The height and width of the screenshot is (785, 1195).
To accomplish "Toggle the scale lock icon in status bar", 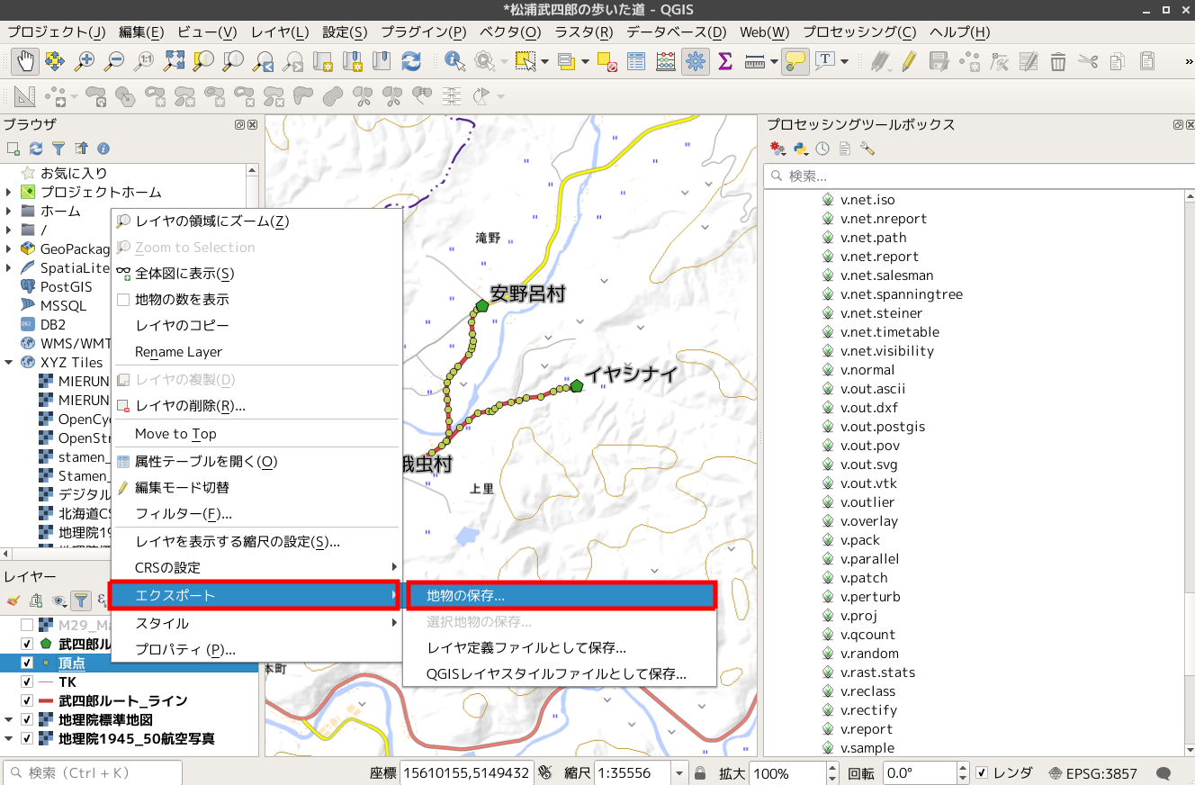I will pos(700,773).
